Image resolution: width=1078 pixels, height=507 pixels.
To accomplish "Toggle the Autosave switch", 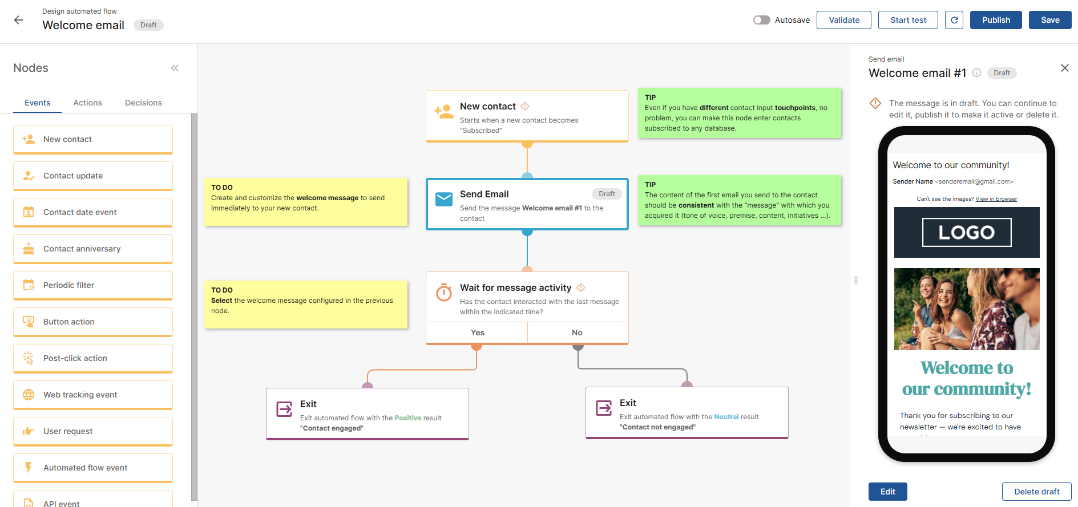I will pyautogui.click(x=761, y=20).
